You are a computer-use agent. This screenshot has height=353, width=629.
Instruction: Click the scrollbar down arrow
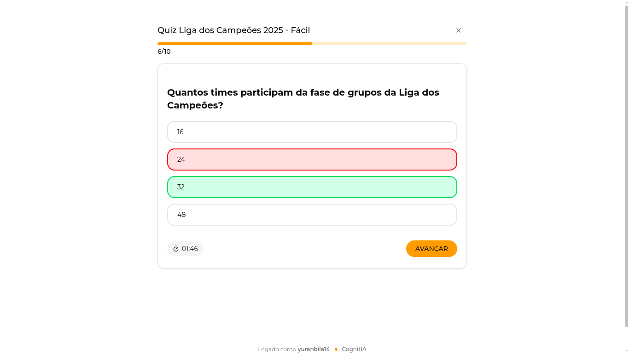coord(626,349)
